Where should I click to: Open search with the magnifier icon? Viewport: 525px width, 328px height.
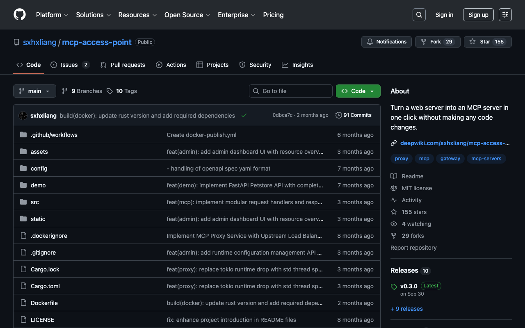(x=419, y=15)
